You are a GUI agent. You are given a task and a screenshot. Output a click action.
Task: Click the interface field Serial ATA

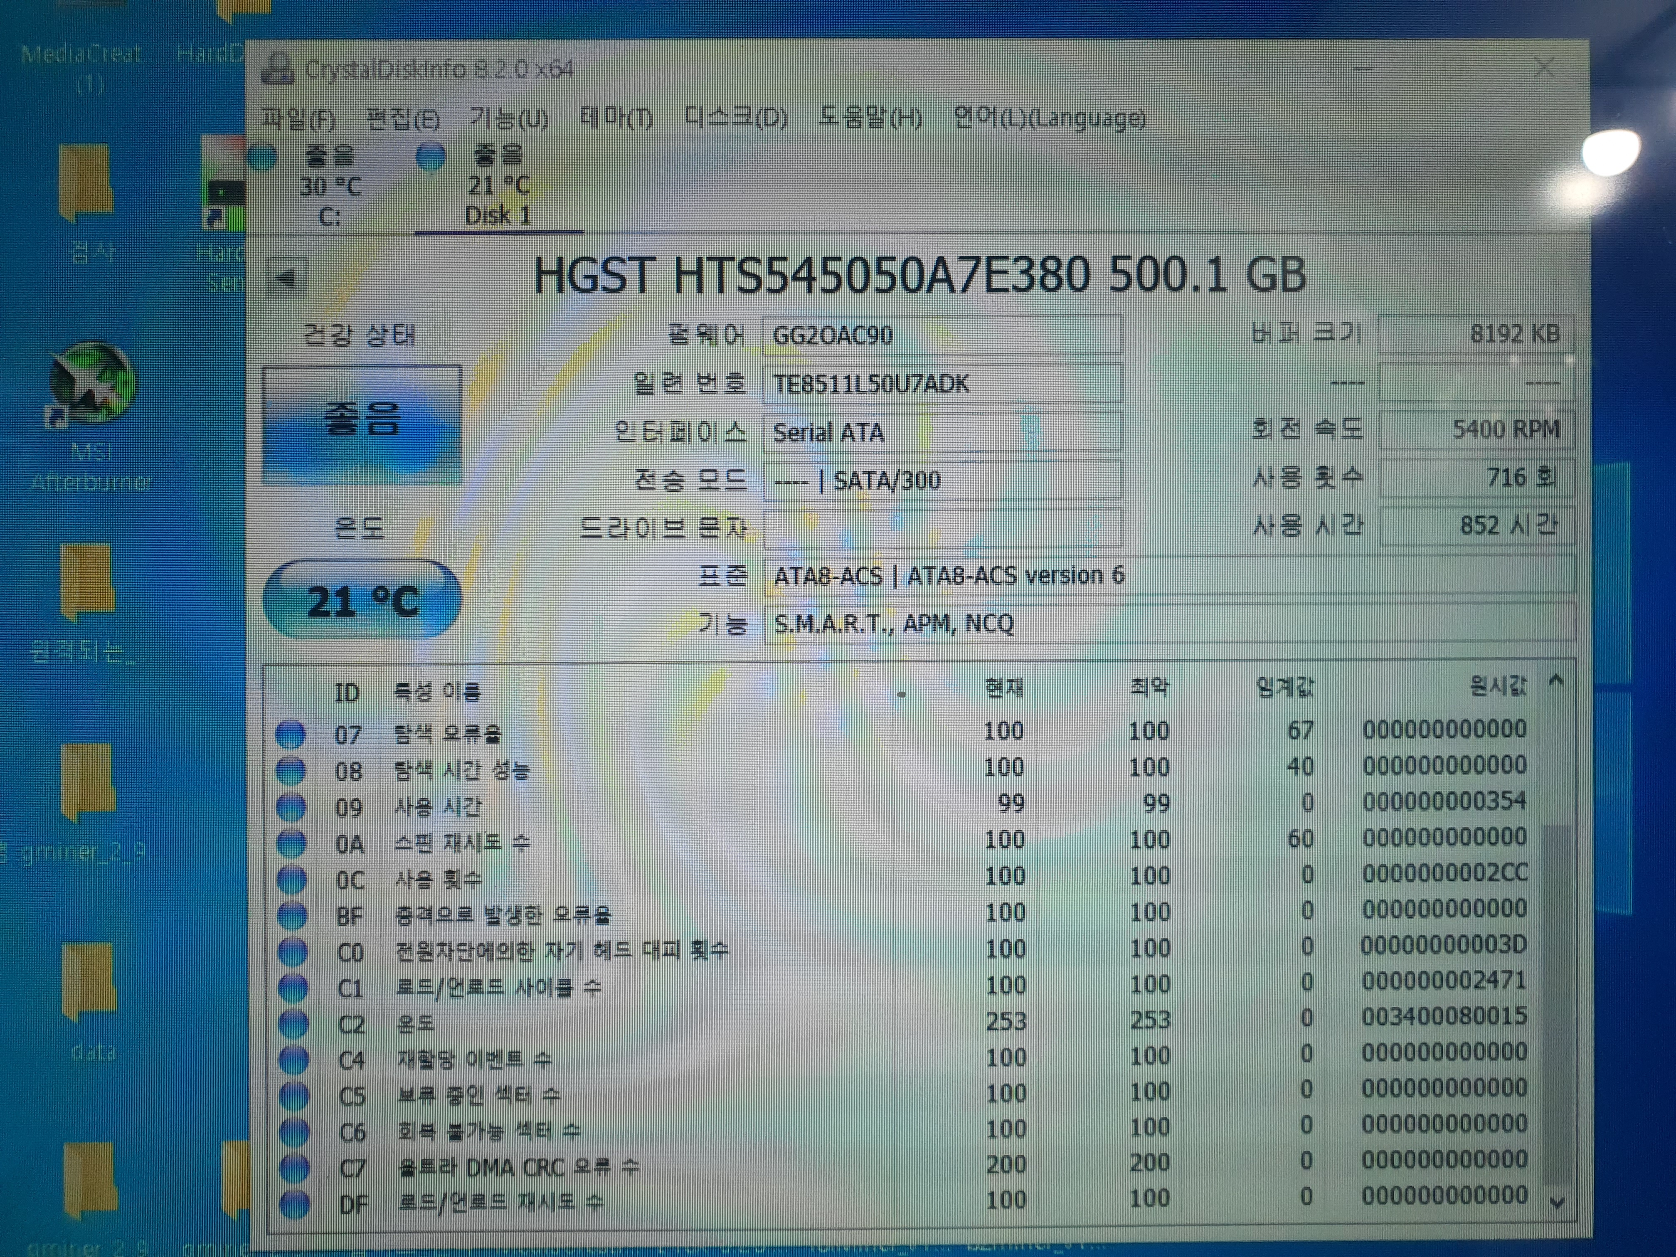(x=942, y=433)
